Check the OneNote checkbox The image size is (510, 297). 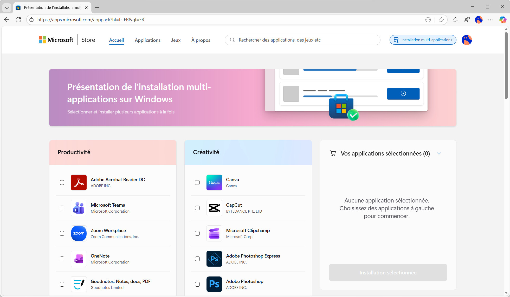pos(62,259)
